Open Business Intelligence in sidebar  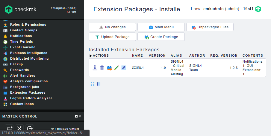pos(28,53)
